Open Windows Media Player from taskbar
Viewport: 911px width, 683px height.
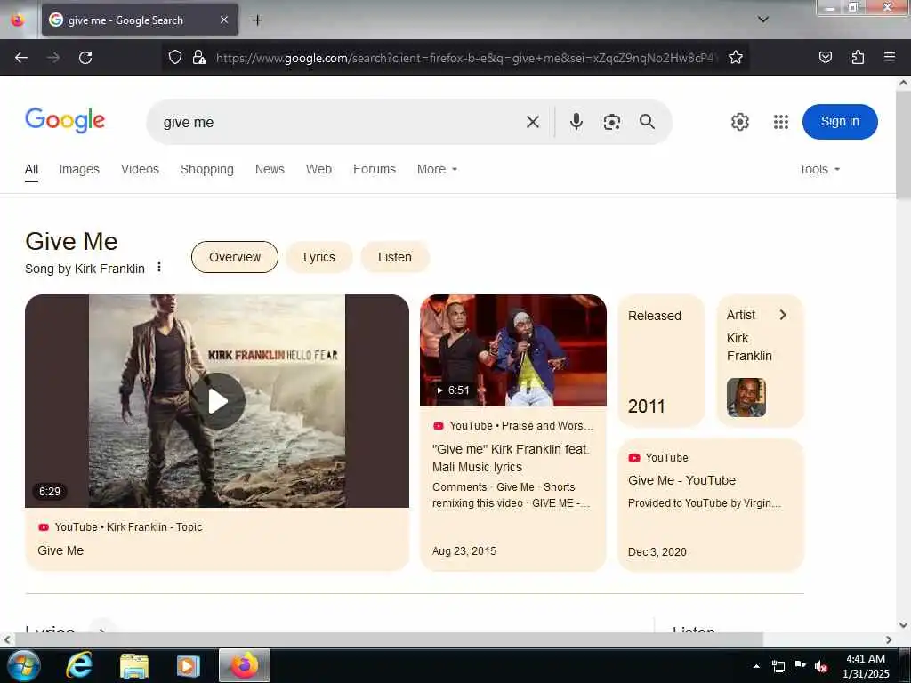point(189,665)
